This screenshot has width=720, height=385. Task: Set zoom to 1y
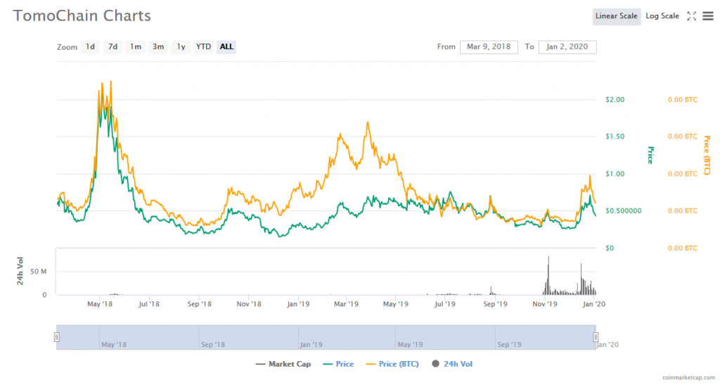pyautogui.click(x=181, y=47)
